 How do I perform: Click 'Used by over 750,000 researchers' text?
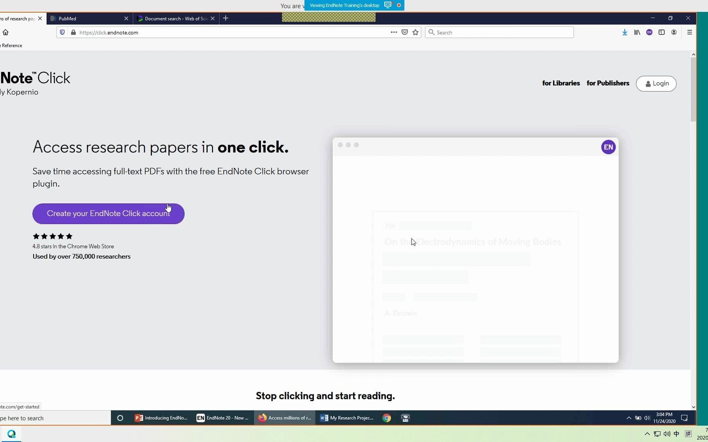82,257
